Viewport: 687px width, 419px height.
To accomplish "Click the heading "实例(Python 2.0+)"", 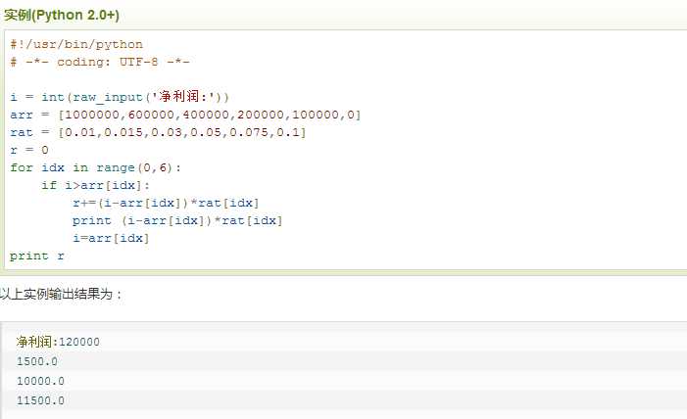I will coord(62,15).
